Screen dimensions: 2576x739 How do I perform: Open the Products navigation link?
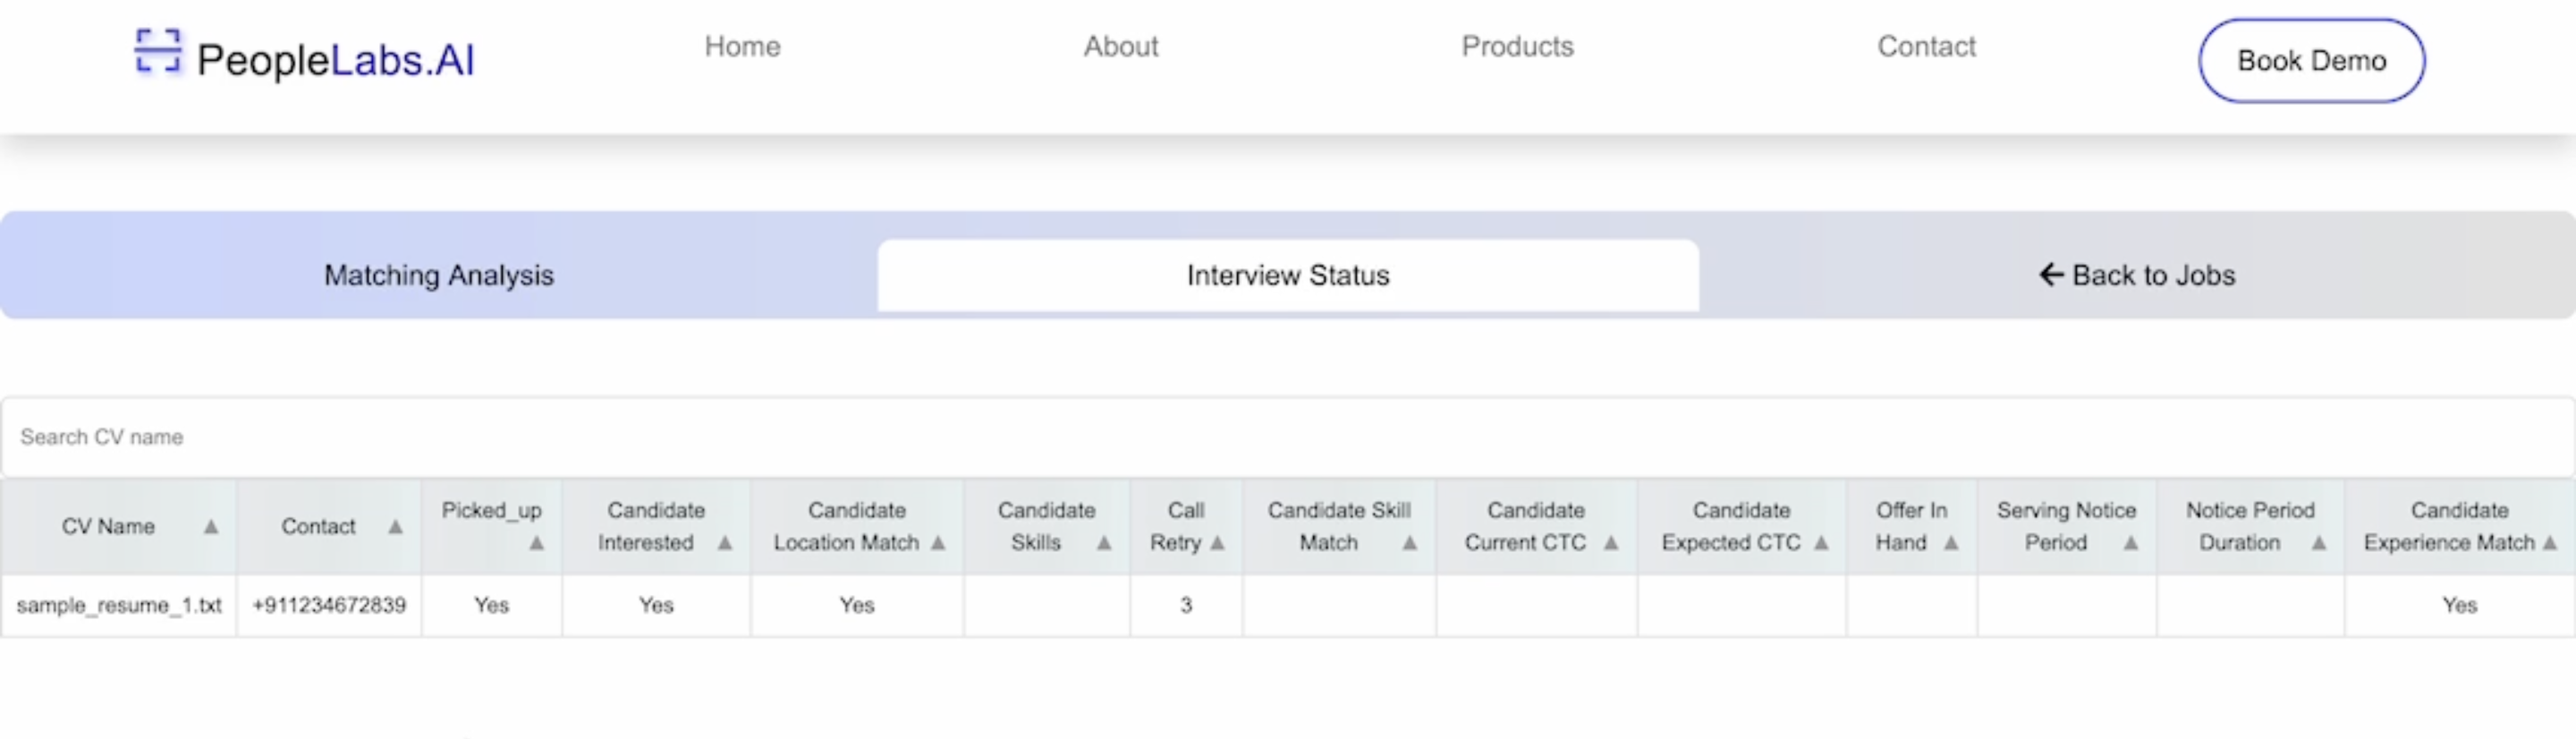(1517, 47)
